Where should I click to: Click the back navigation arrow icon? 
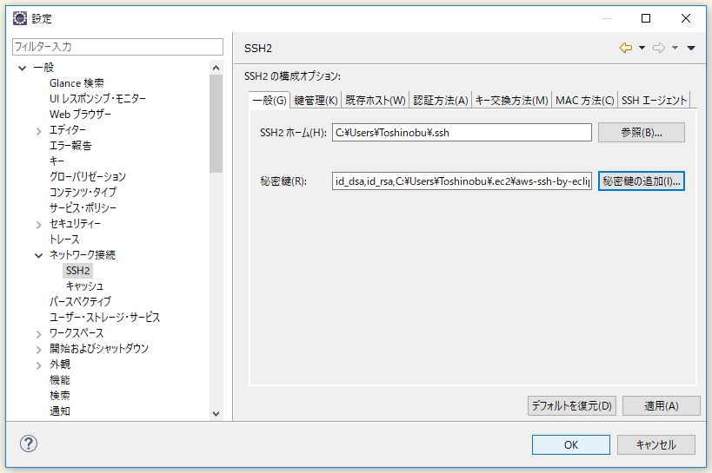626,48
